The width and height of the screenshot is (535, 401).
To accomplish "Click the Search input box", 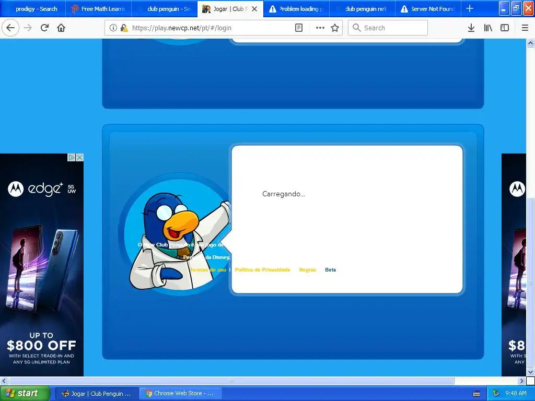I will point(388,28).
